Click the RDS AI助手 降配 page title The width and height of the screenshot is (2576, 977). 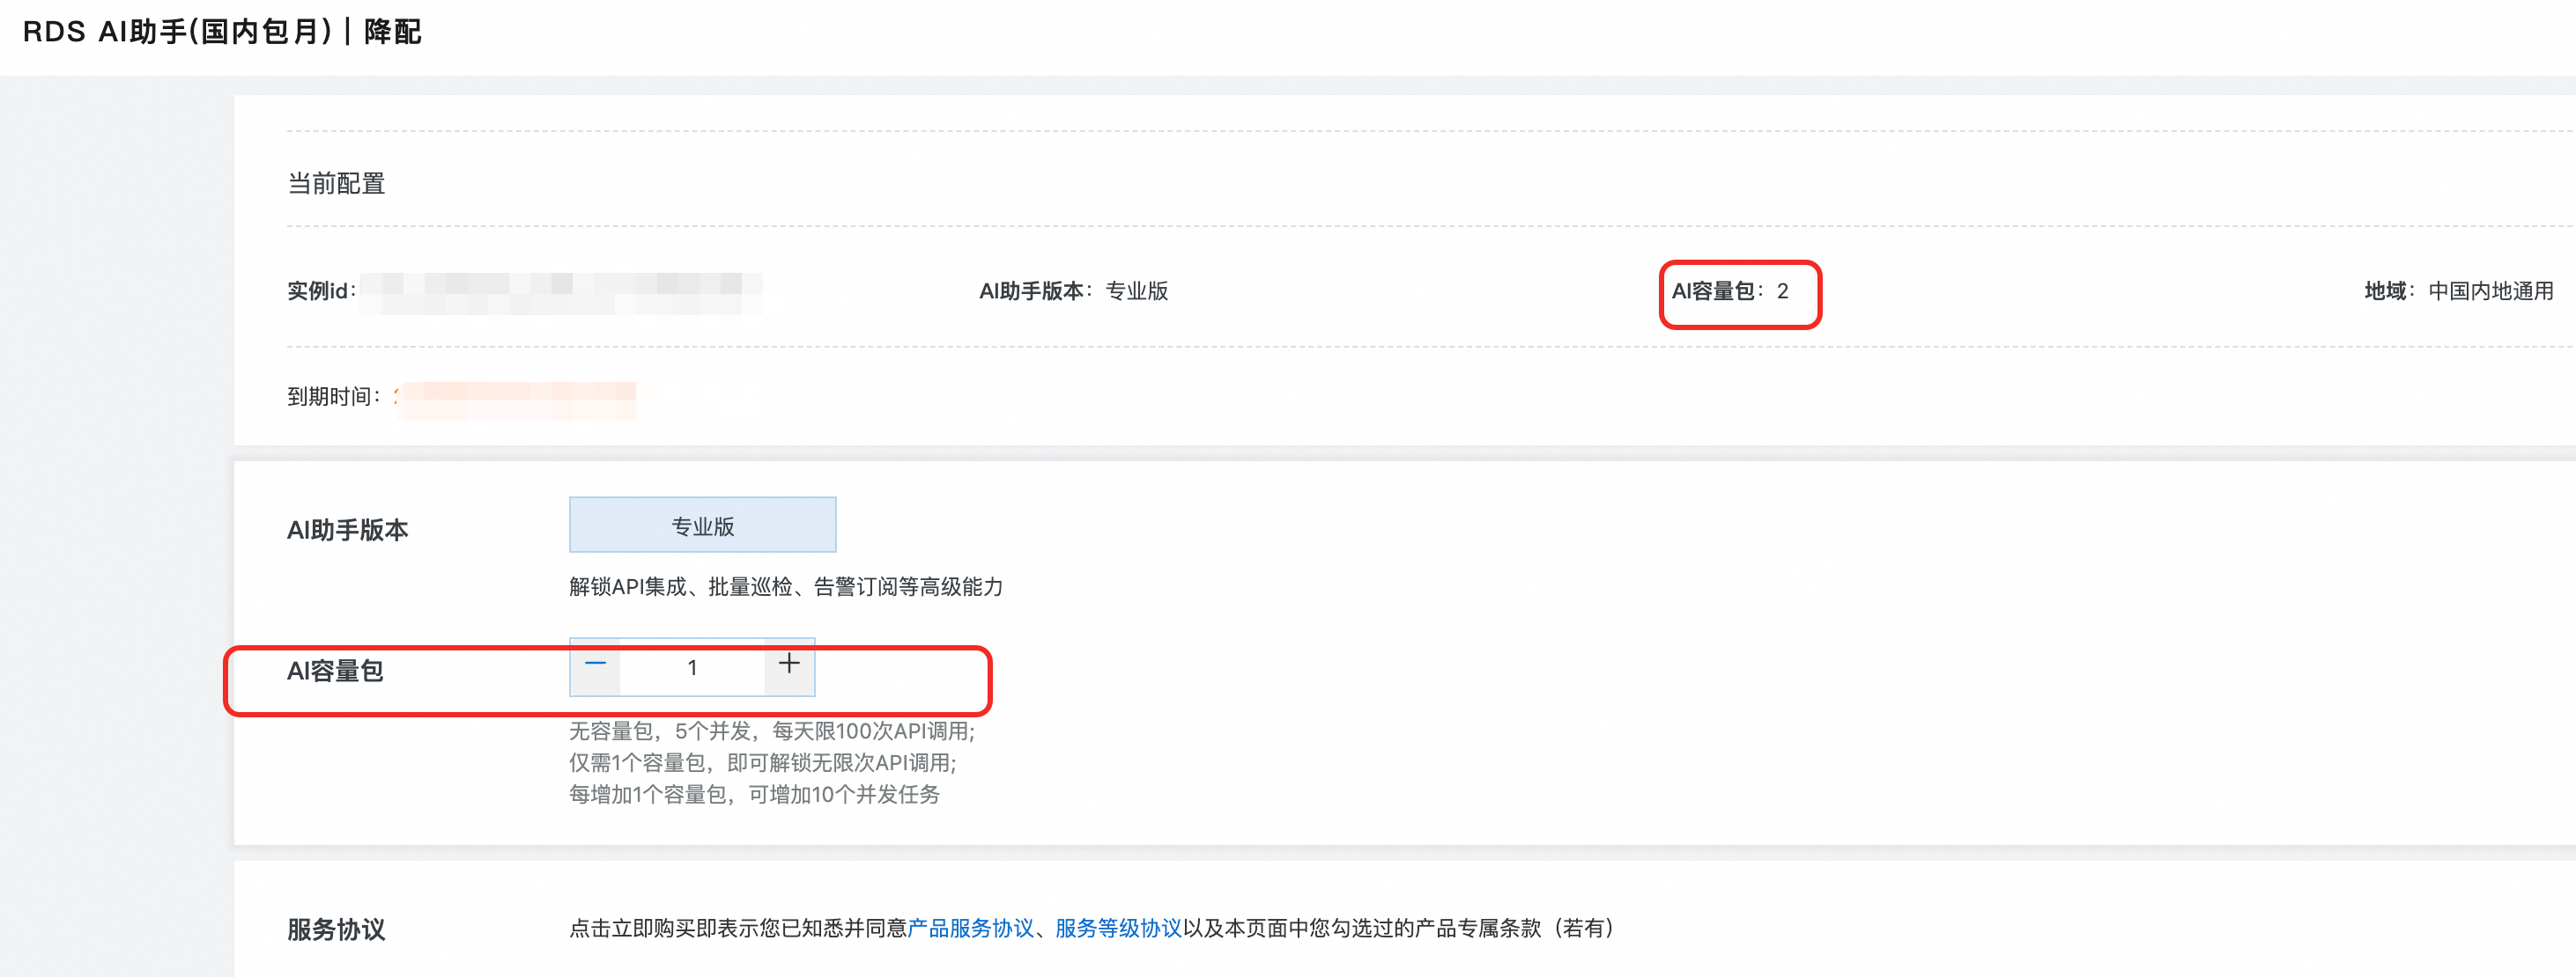pos(222,32)
